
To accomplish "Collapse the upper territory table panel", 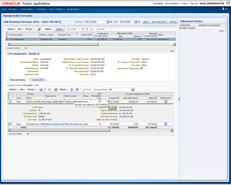I will (x=172, y=51).
